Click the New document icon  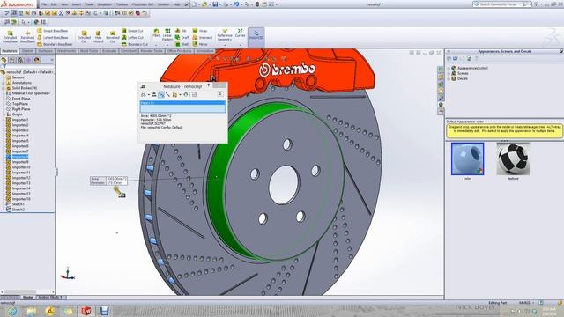pos(194,4)
